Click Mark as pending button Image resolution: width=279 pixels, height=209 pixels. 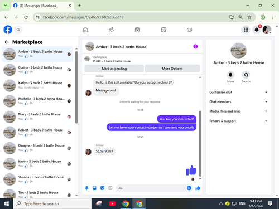tap(114, 69)
